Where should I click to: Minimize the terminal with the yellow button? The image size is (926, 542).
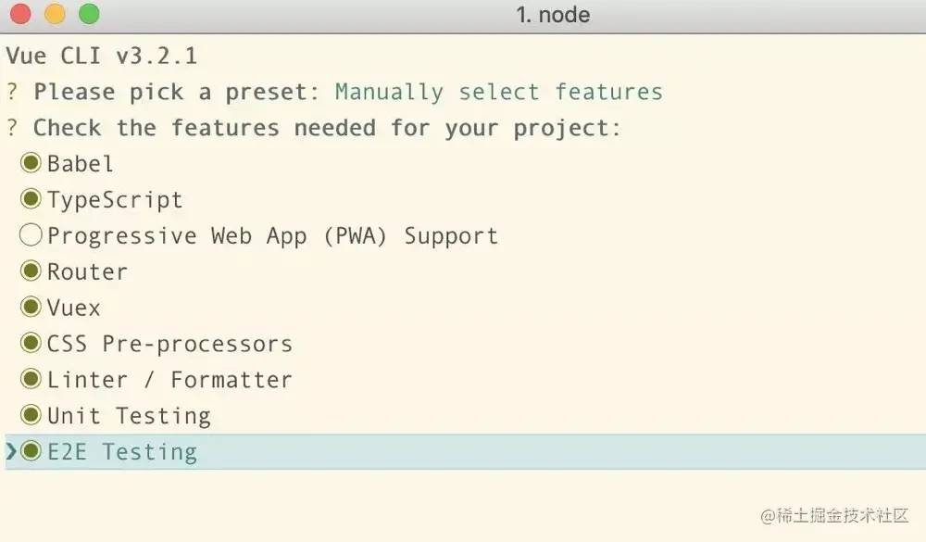point(55,15)
